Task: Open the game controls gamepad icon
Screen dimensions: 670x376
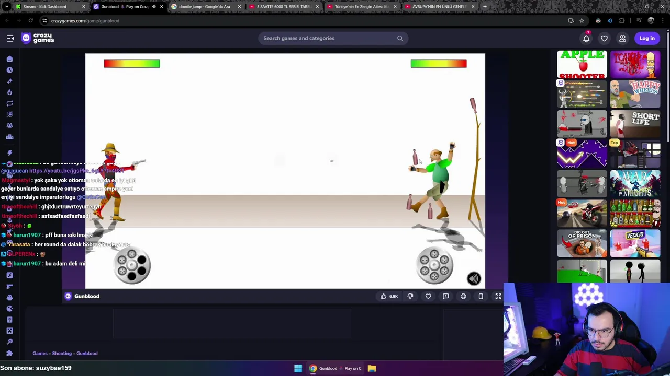Action: 463,296
